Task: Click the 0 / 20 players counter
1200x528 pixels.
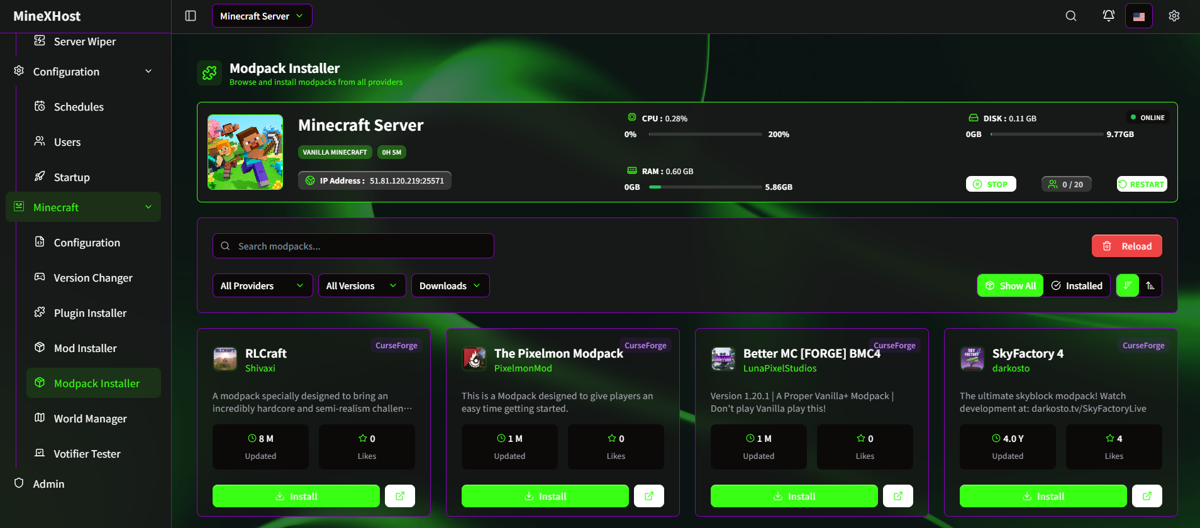Action: 1067,184
